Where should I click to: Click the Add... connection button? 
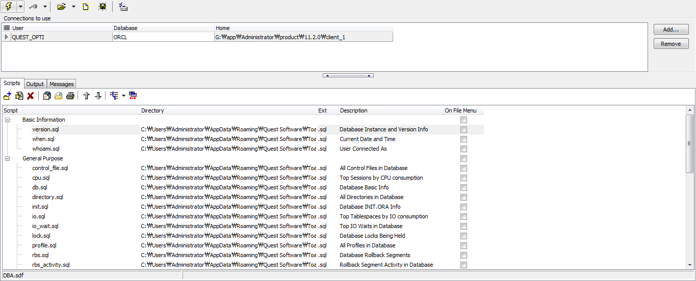coord(671,30)
